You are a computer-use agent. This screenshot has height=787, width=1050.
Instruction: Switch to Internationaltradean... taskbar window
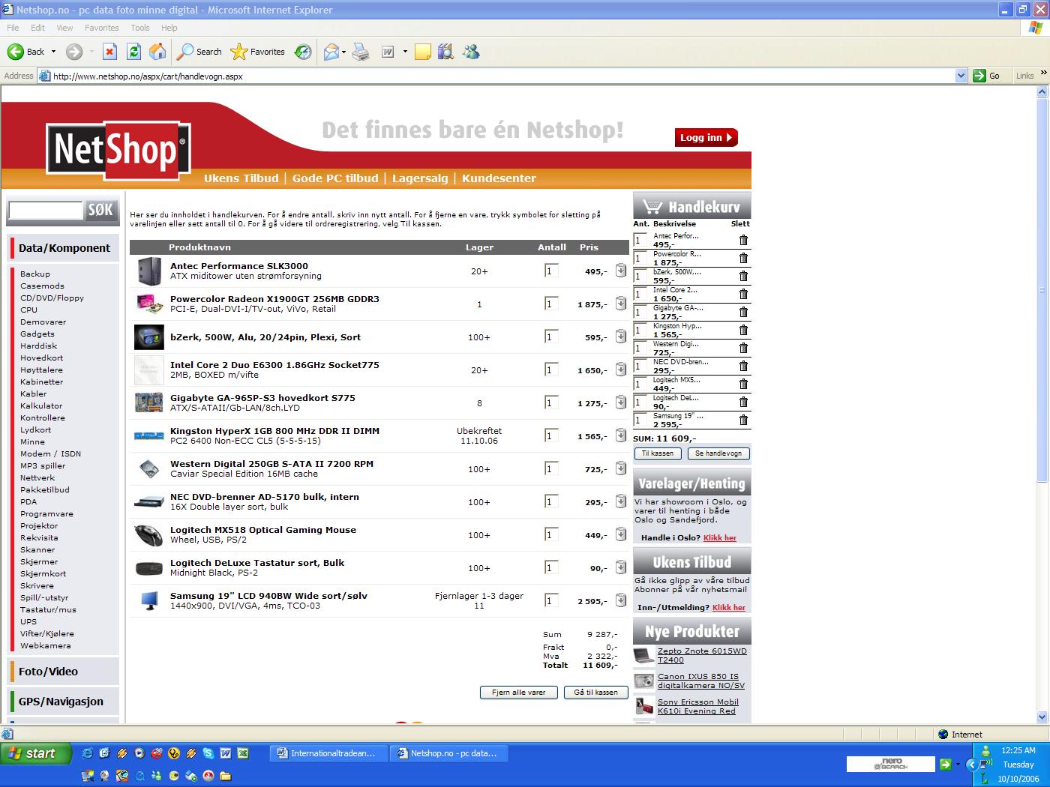pos(328,753)
